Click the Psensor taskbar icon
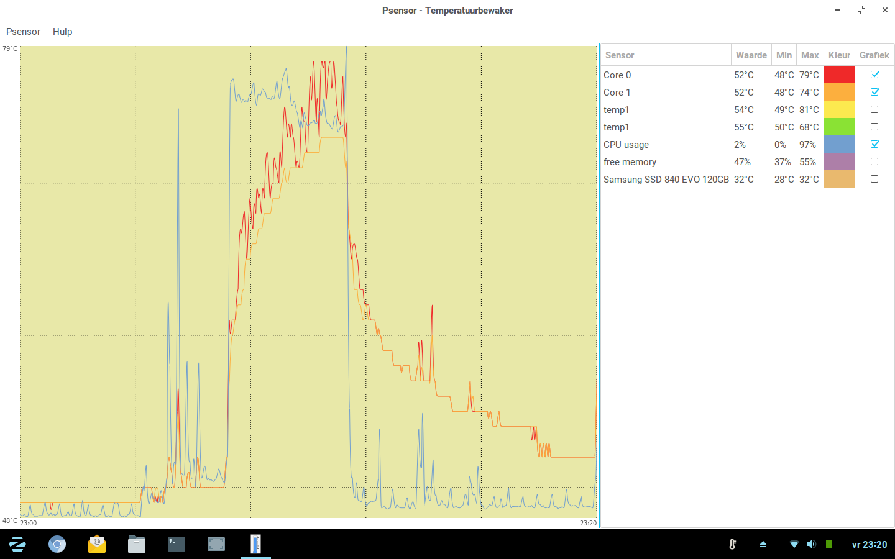Screen dimensions: 895x559 [255, 544]
